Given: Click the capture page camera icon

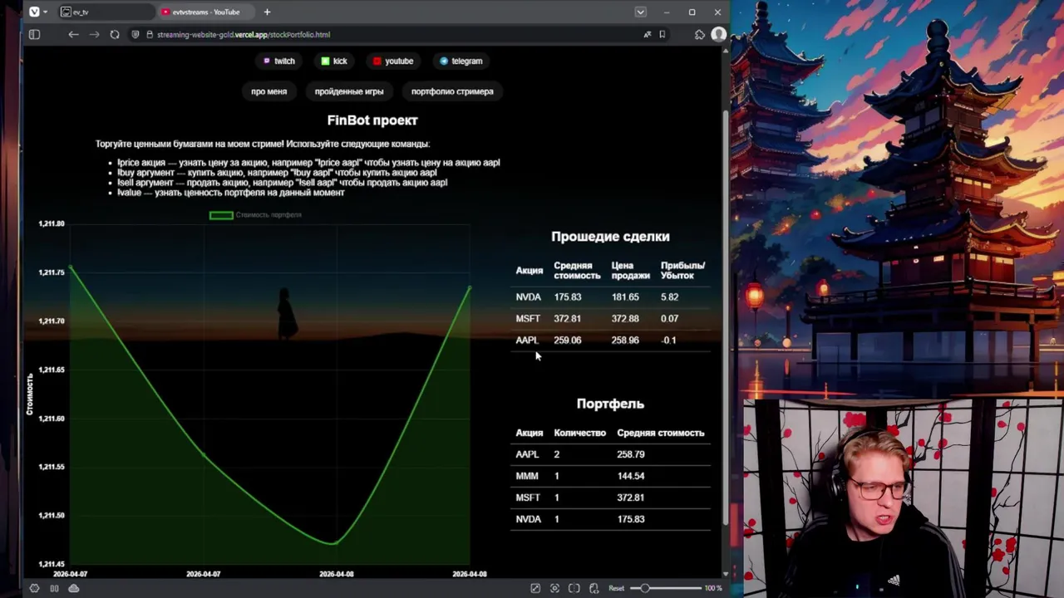Looking at the screenshot, I should pos(554,588).
